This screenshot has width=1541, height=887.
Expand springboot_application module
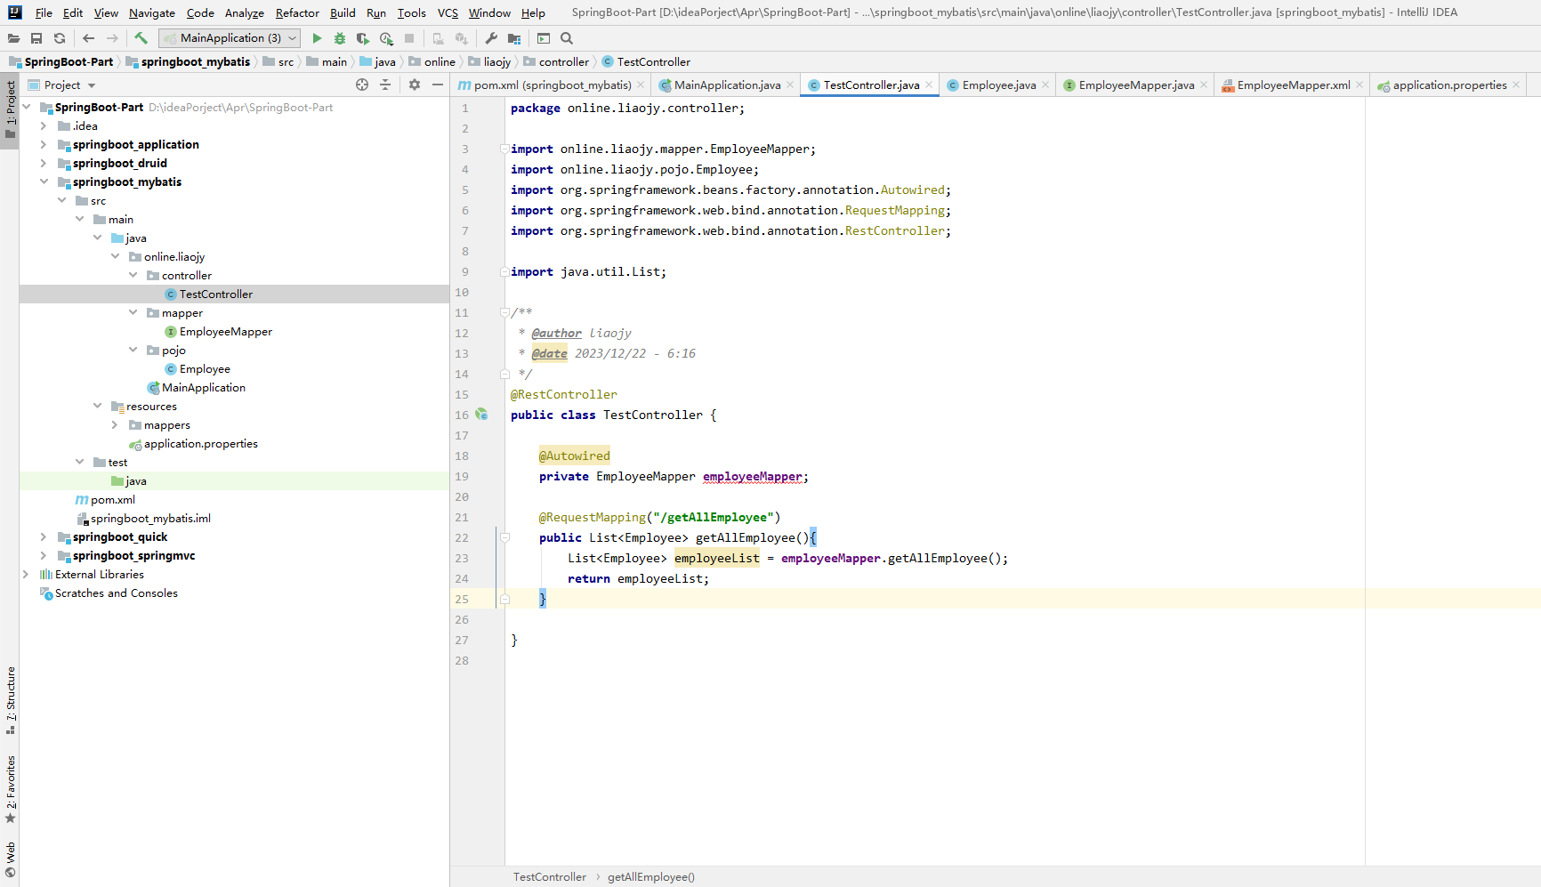[44, 144]
